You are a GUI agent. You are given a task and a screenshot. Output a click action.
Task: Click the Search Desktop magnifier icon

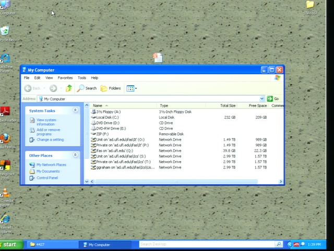tap(278, 244)
